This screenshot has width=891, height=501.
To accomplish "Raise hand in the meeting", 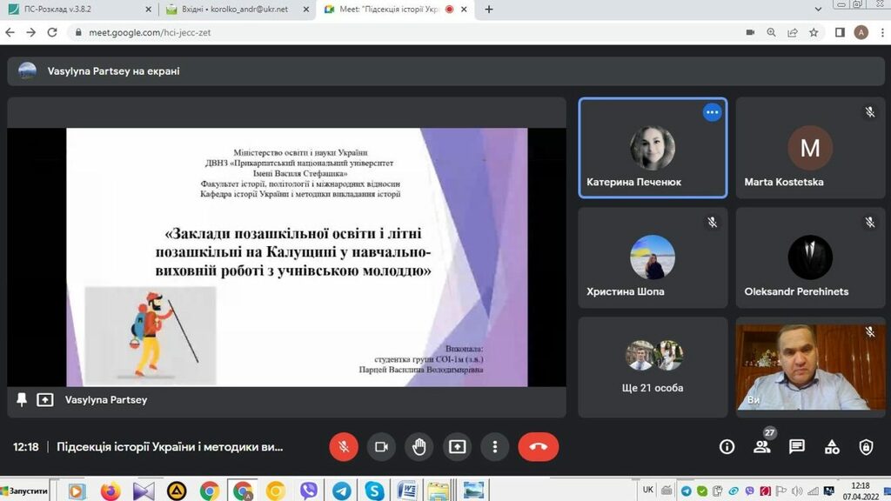I will point(419,447).
